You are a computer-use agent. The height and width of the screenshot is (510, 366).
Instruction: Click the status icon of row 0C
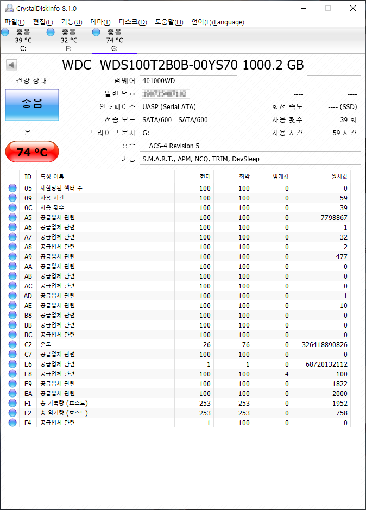[12, 207]
